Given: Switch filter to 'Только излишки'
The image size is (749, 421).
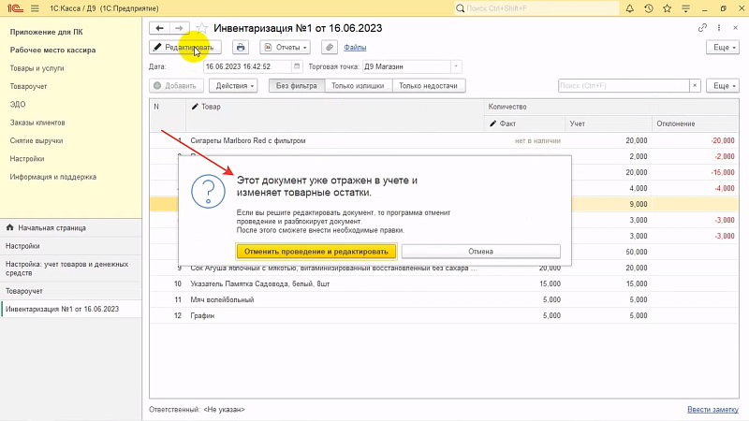Looking at the screenshot, I should (359, 86).
